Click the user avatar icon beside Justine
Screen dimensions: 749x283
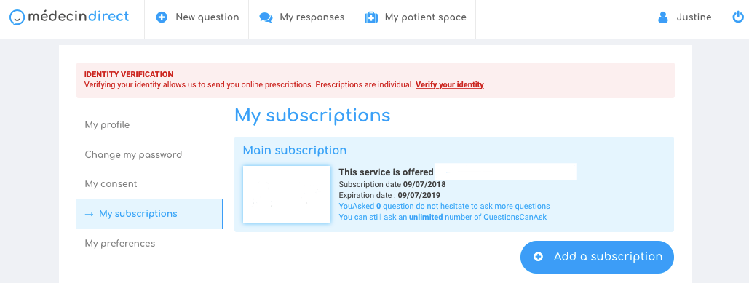point(662,17)
